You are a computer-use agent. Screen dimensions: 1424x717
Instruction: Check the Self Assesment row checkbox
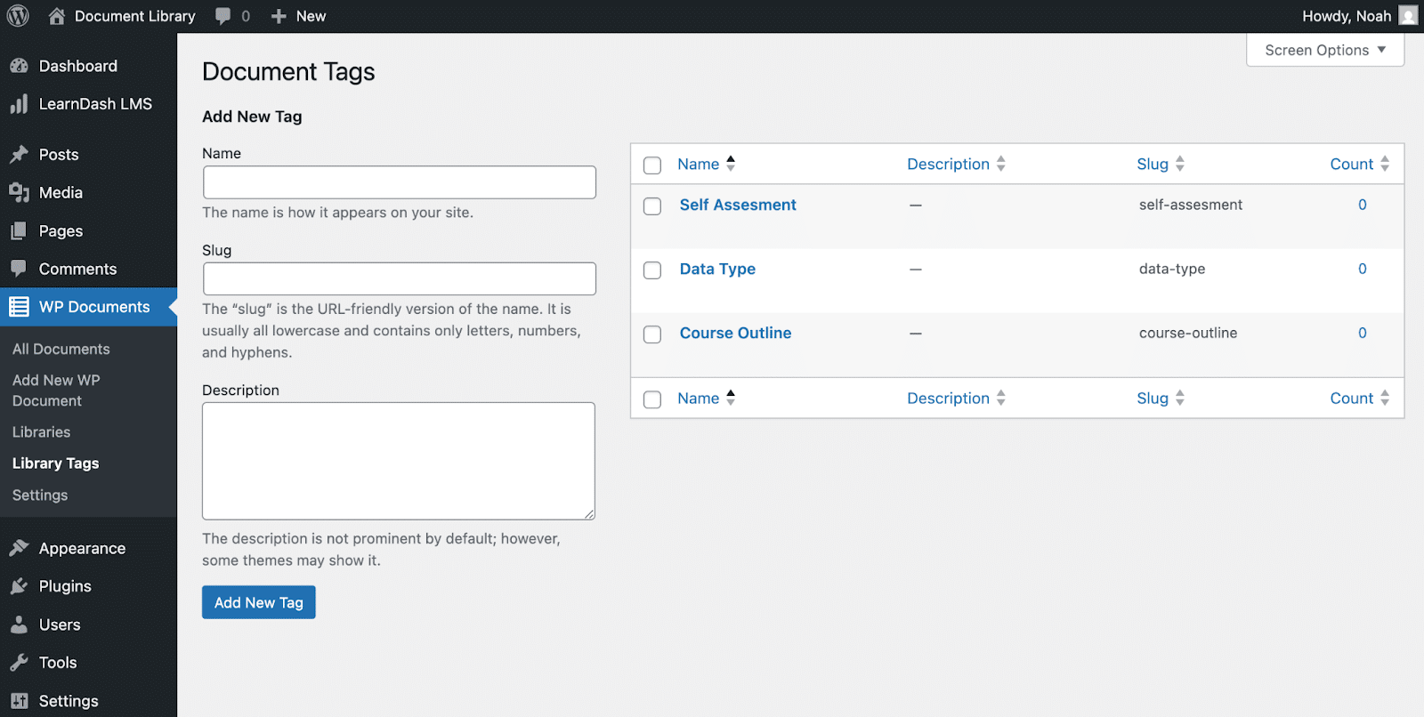(652, 206)
